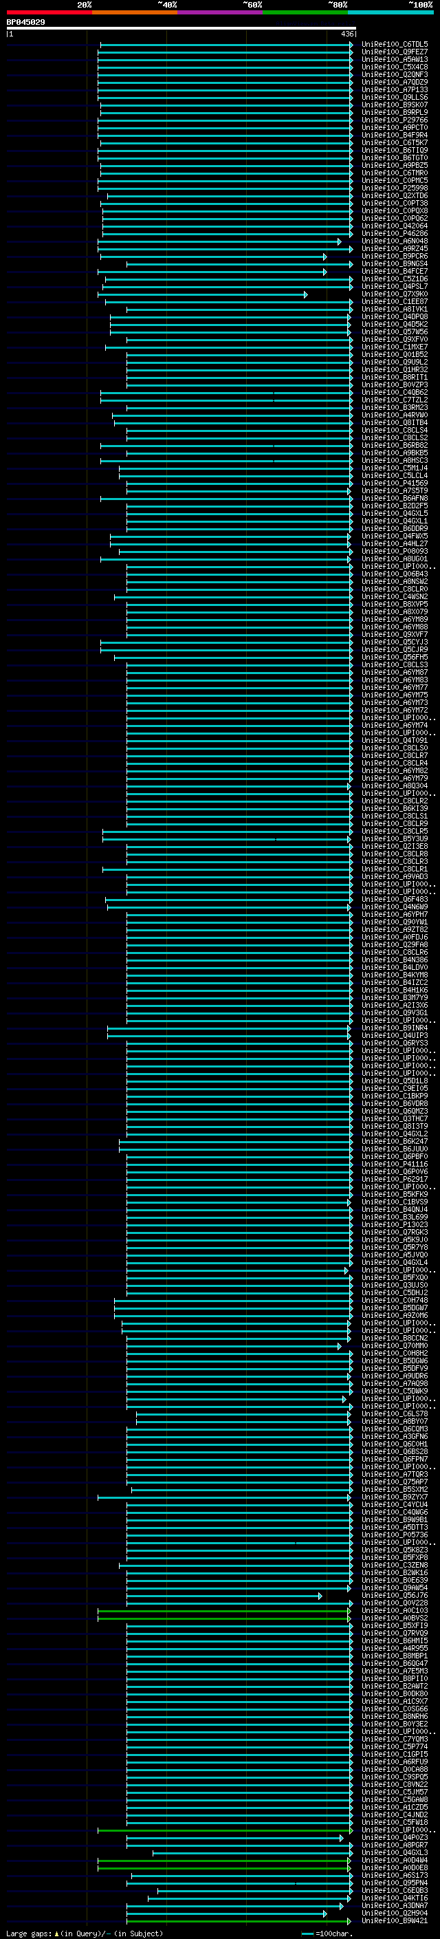Open hit UniRef100_P29766
Viewport: 440px width, 1939px height.
394,120
